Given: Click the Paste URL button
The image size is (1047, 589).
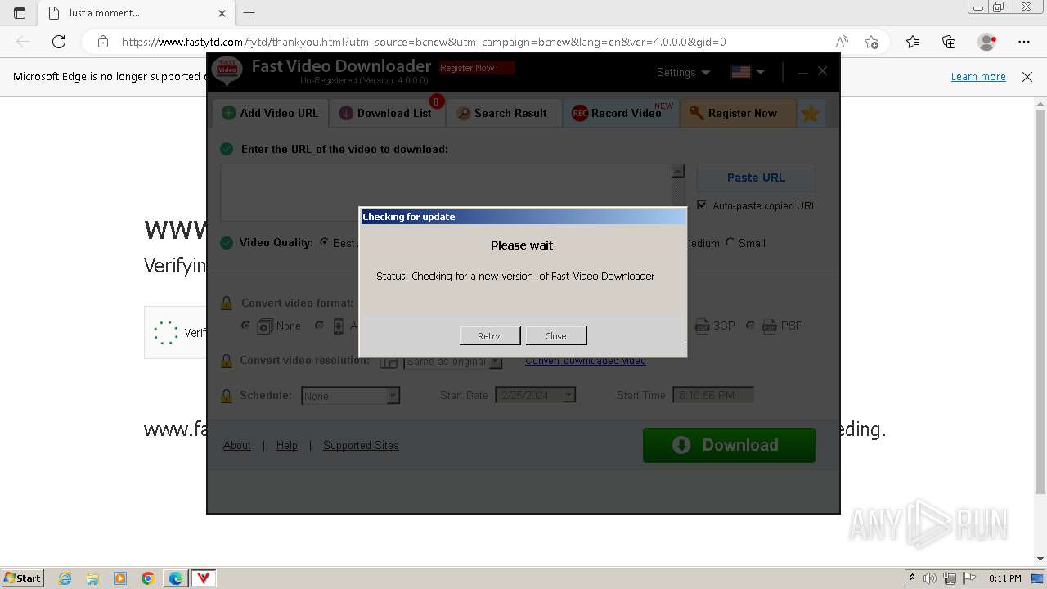Looking at the screenshot, I should 756,178.
